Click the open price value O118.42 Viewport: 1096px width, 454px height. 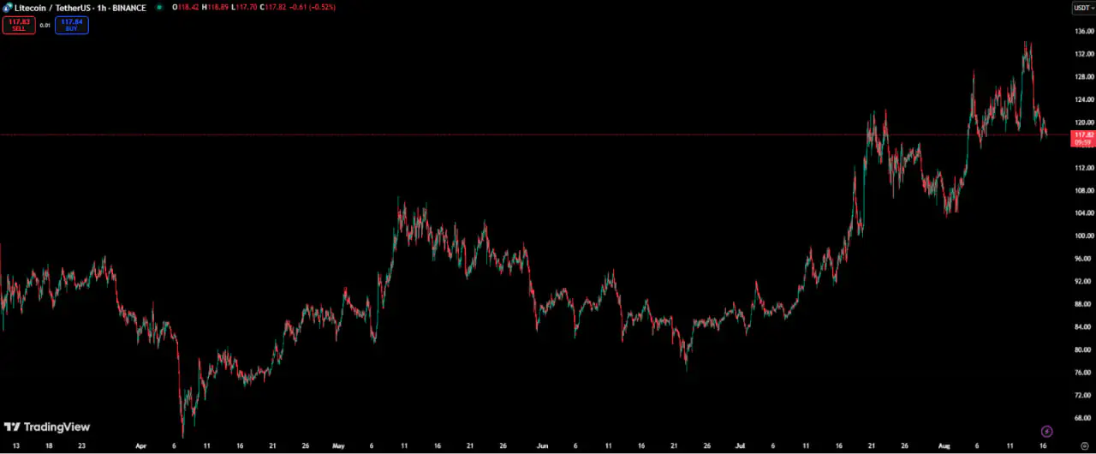[184, 7]
